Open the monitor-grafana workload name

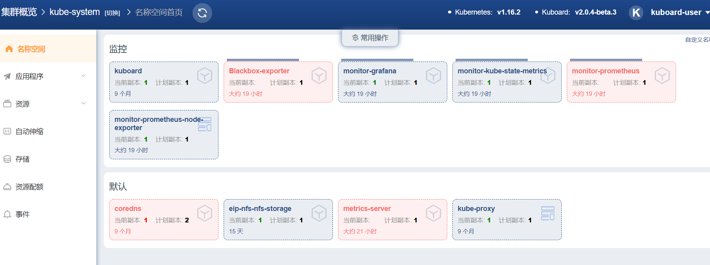pos(370,71)
